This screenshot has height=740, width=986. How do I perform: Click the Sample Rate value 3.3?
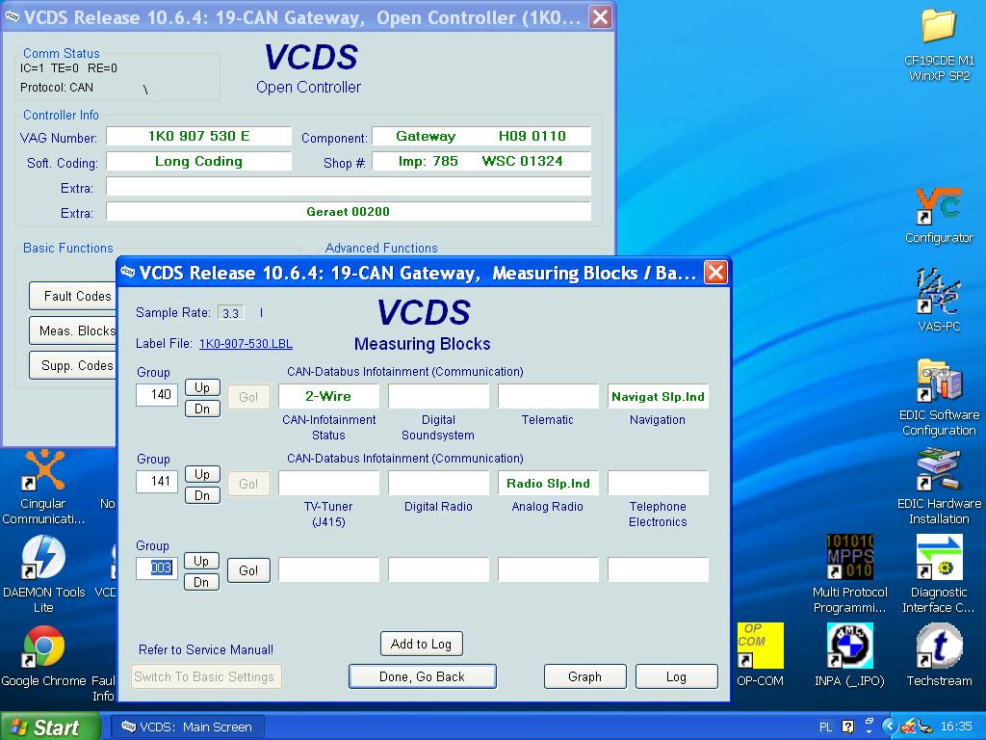click(231, 313)
